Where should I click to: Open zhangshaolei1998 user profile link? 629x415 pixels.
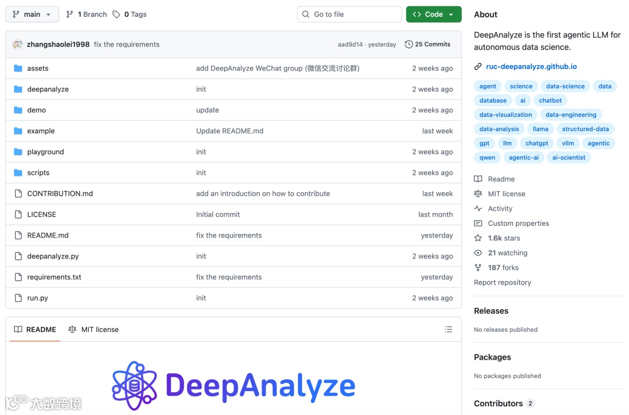(x=58, y=44)
